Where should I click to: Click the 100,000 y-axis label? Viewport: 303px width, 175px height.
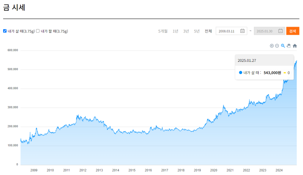(x=13, y=146)
